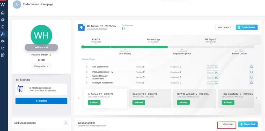The height and width of the screenshot is (131, 265).
Task: Open the analytics chart sidebar icon
Action: click(3, 48)
